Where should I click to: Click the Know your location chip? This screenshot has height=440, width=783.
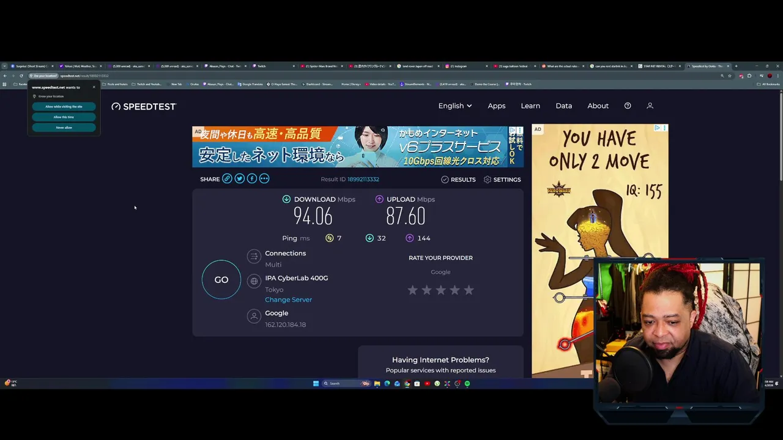point(44,76)
